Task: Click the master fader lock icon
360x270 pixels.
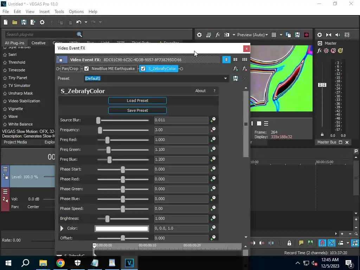Action: [322, 135]
